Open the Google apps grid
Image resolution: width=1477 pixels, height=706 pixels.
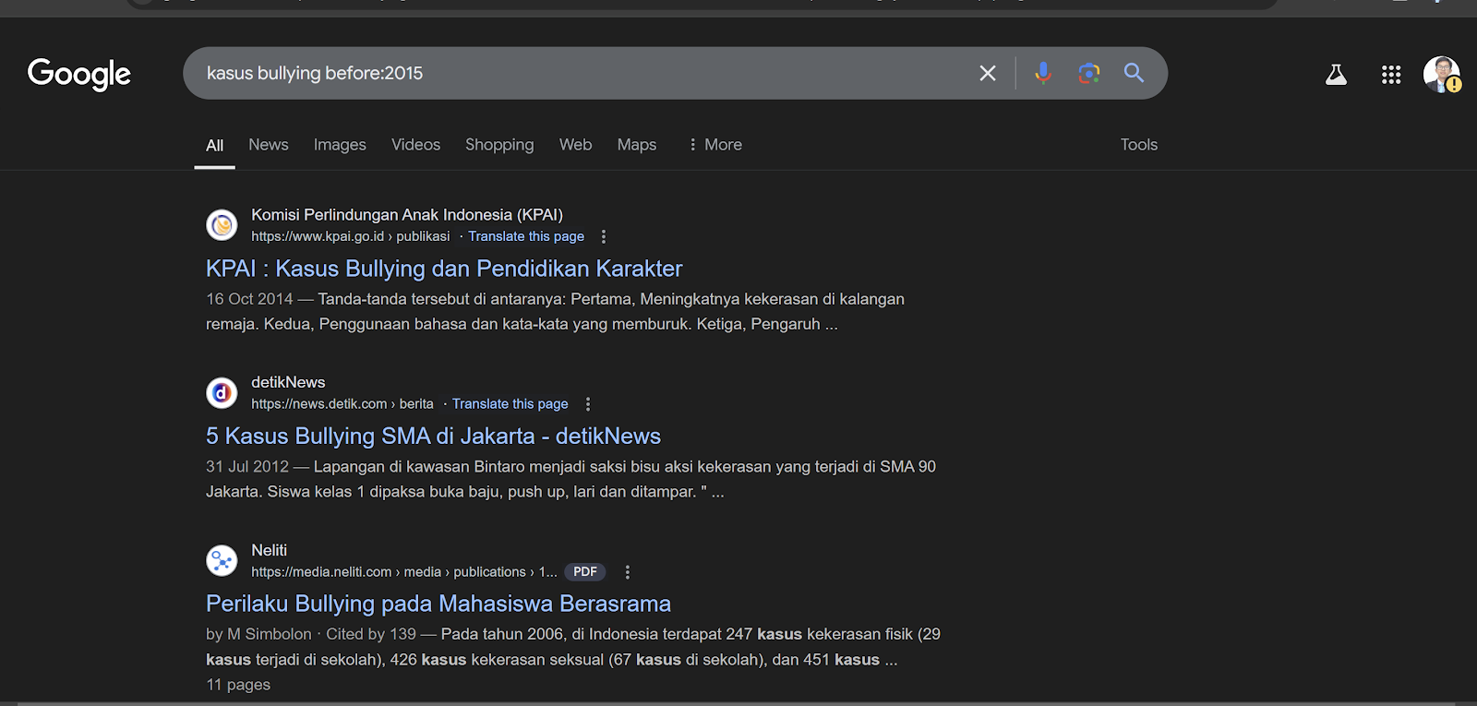click(1391, 75)
